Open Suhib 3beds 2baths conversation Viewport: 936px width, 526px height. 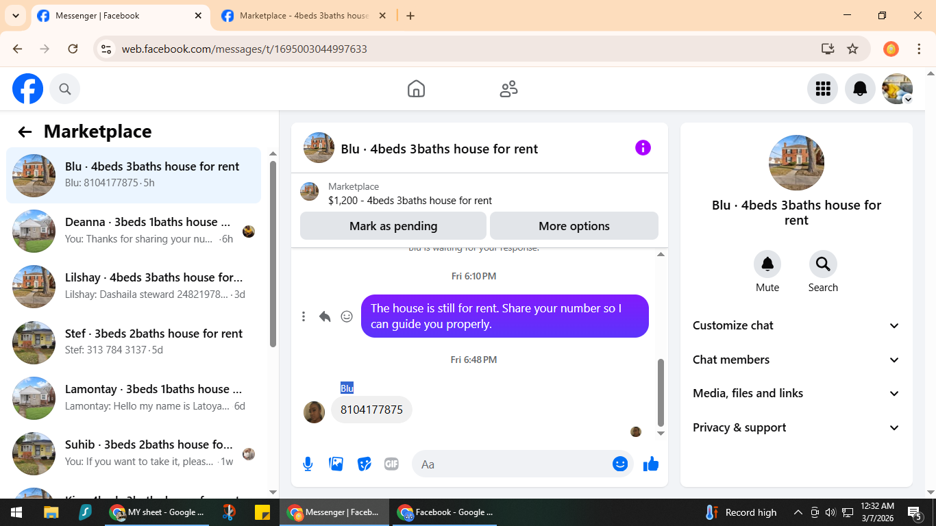click(x=134, y=453)
